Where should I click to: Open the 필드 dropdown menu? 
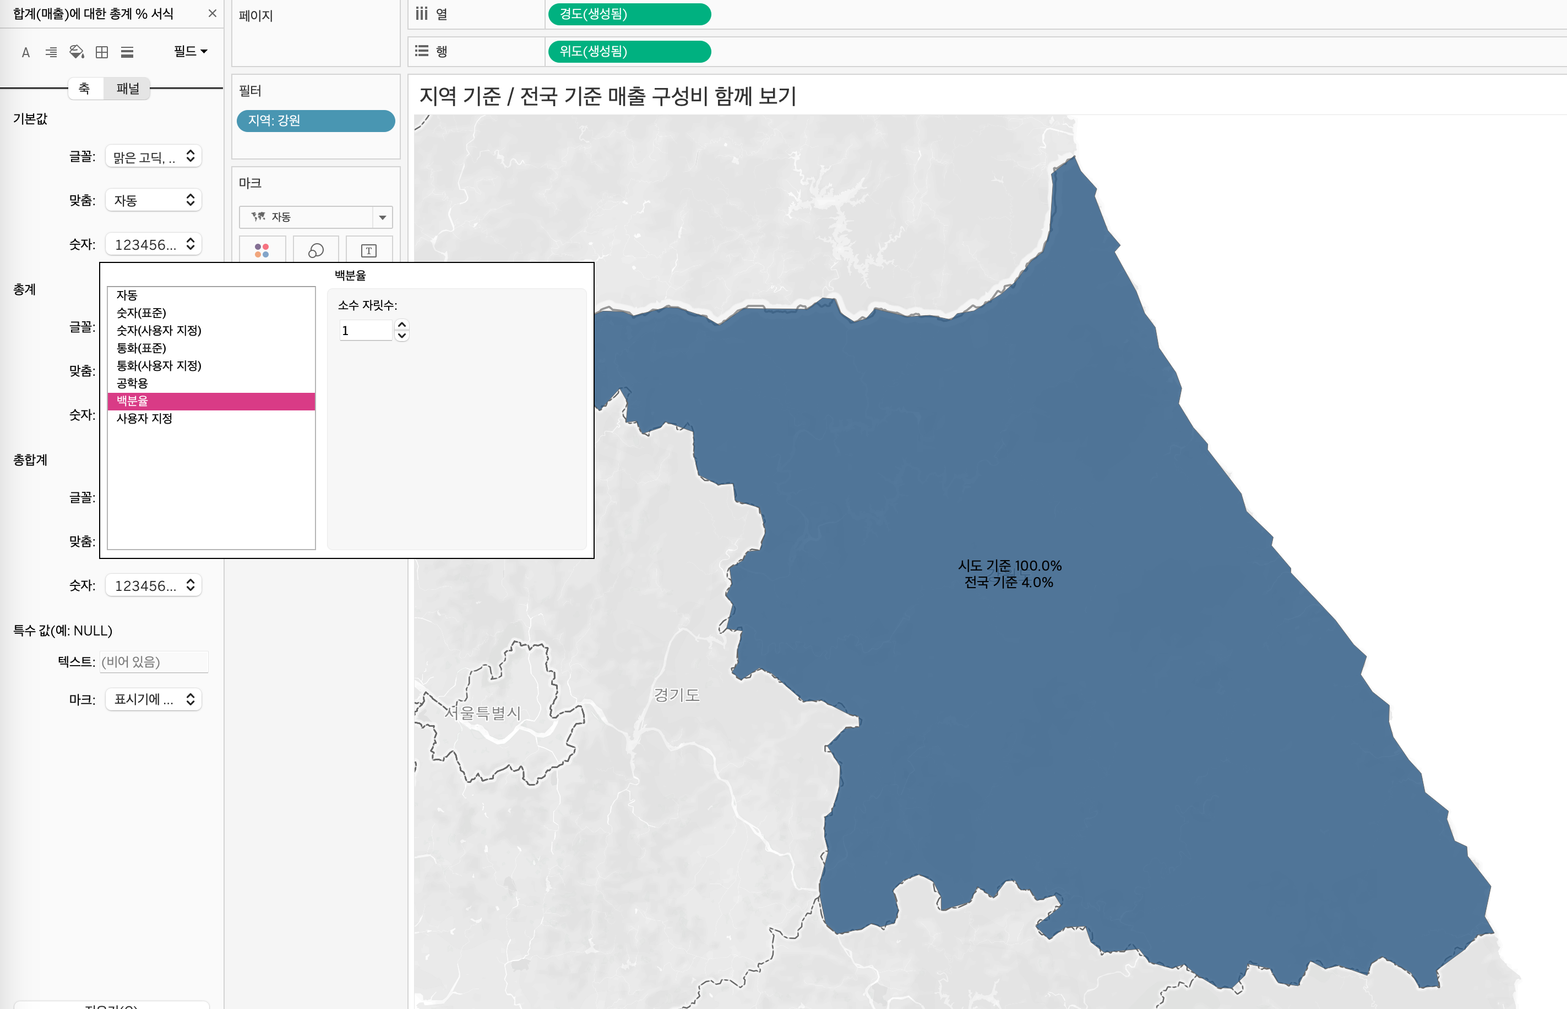[190, 51]
